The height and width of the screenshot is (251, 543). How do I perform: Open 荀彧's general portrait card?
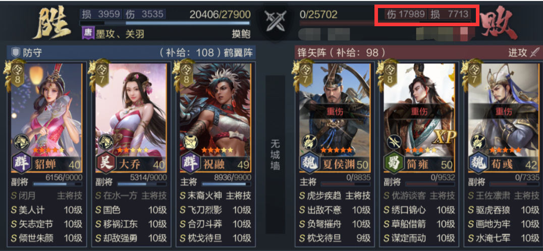(x=504, y=117)
